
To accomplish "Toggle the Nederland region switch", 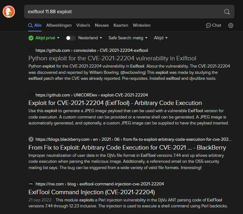I will 71,38.
